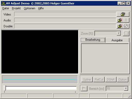Click the Spline button
The height and width of the screenshot is (99, 132).
(x=87, y=80)
